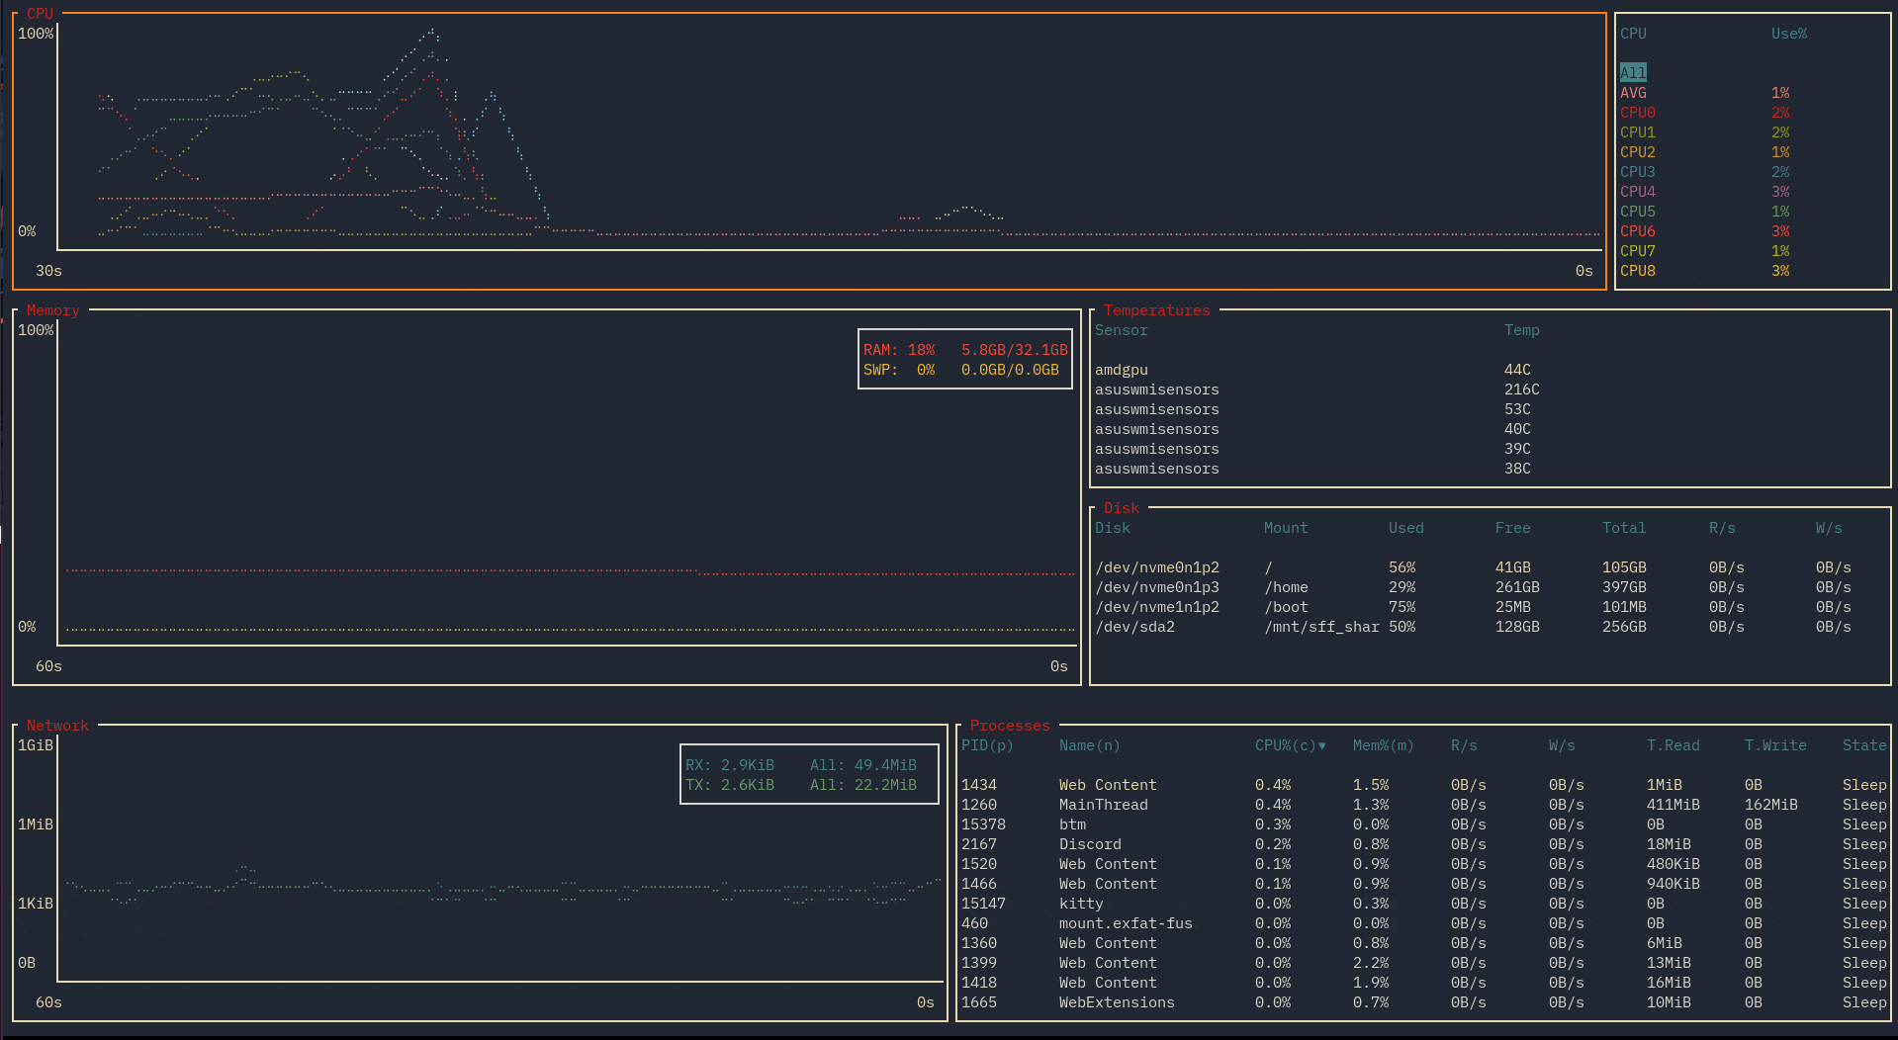Select process 1399 Web Content row
The image size is (1898, 1040).
click(x=1424, y=963)
